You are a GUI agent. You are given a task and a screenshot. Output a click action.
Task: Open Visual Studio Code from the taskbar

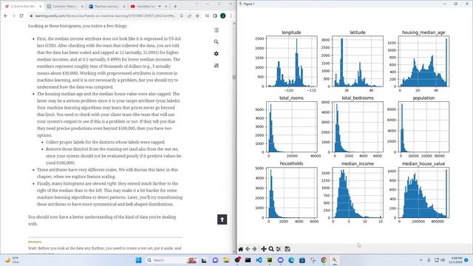click(x=259, y=260)
